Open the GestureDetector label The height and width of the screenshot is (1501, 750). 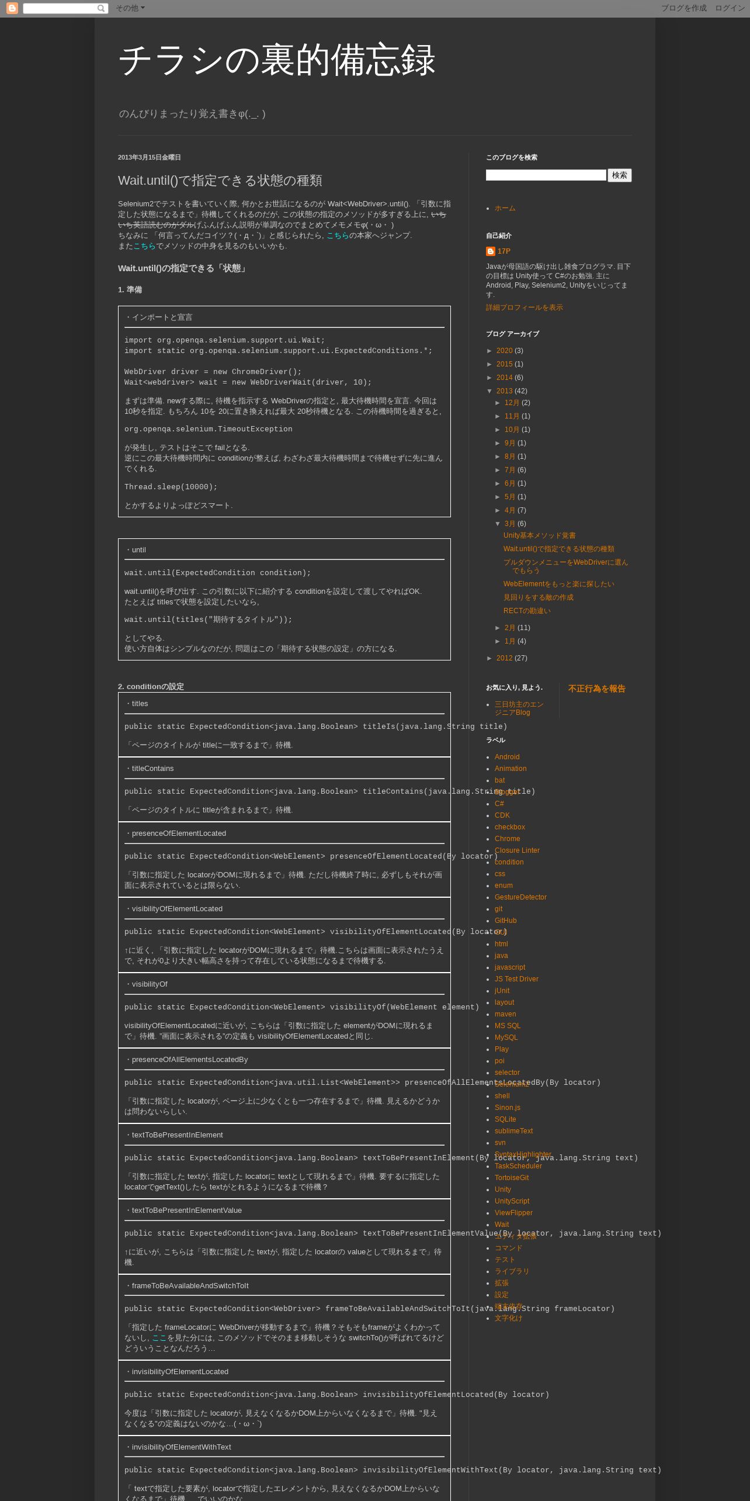click(x=520, y=897)
